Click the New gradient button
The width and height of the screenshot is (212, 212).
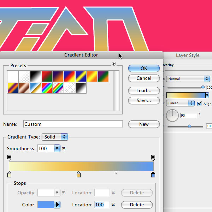point(144,124)
